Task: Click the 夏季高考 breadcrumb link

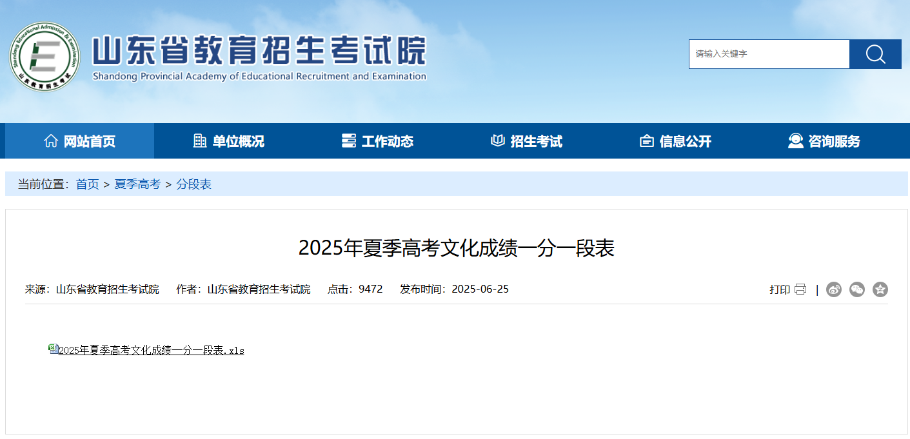Action: coord(137,184)
